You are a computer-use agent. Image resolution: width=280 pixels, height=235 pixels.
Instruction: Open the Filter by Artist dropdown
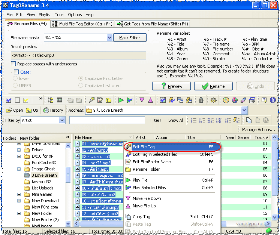pyautogui.click(x=62, y=120)
